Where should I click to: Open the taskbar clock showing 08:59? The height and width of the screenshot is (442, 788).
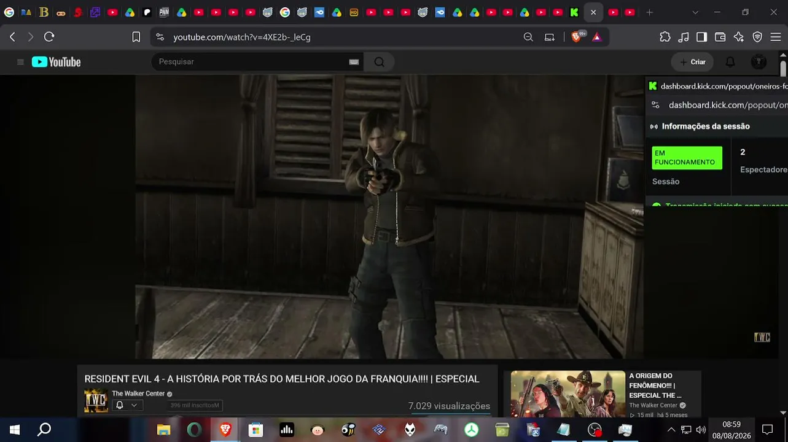pos(731,430)
